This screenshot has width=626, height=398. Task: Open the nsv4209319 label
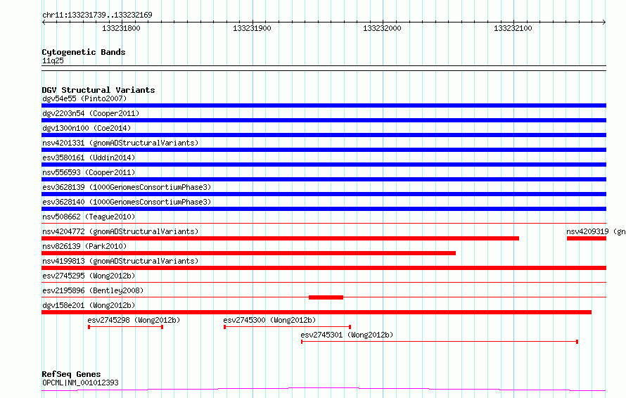point(596,231)
